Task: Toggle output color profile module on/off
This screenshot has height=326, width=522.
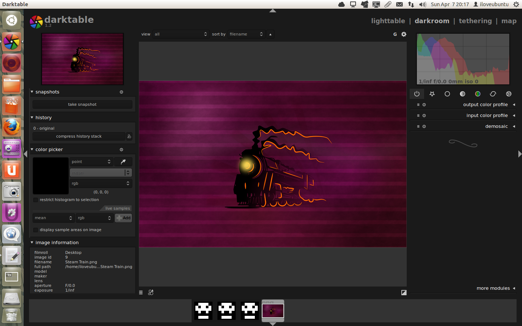Action: 424,105
